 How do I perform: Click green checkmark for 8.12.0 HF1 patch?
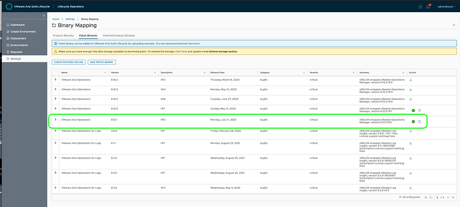[413, 111]
